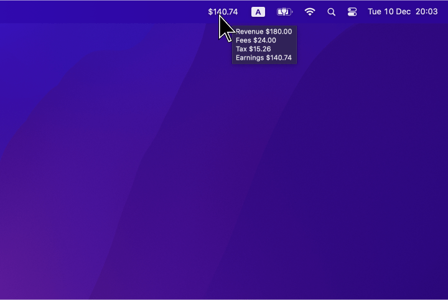Click the $24.00 fees amount
Viewport: 448px width, 300px height.
pos(264,40)
